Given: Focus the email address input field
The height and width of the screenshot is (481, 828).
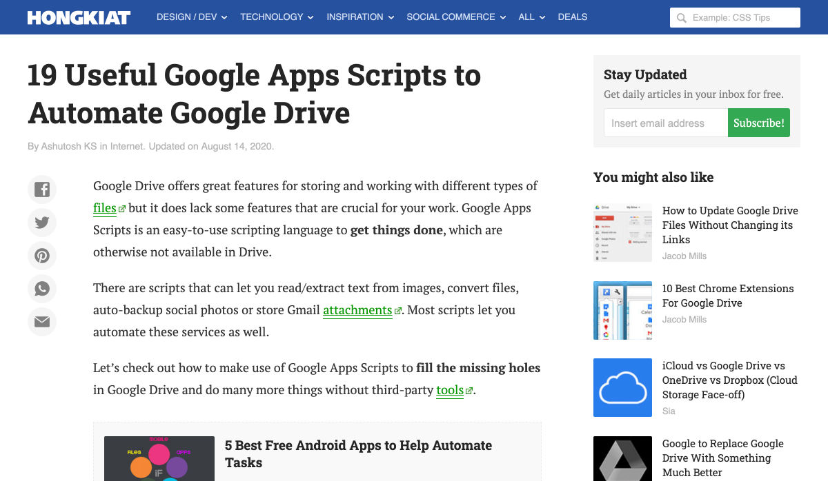Looking at the screenshot, I should click(x=665, y=123).
